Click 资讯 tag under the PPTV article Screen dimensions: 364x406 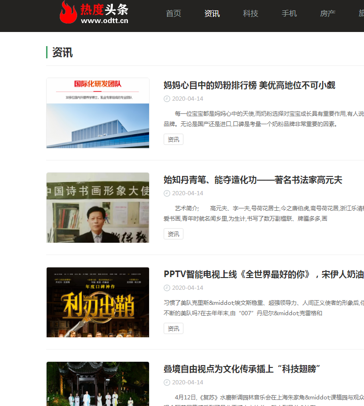point(174,328)
